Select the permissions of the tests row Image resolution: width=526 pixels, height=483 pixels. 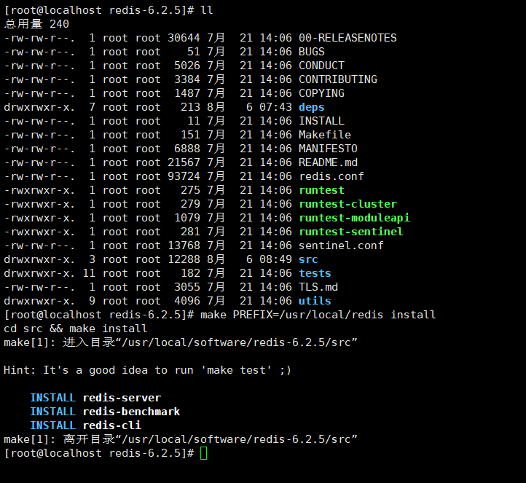pos(39,273)
